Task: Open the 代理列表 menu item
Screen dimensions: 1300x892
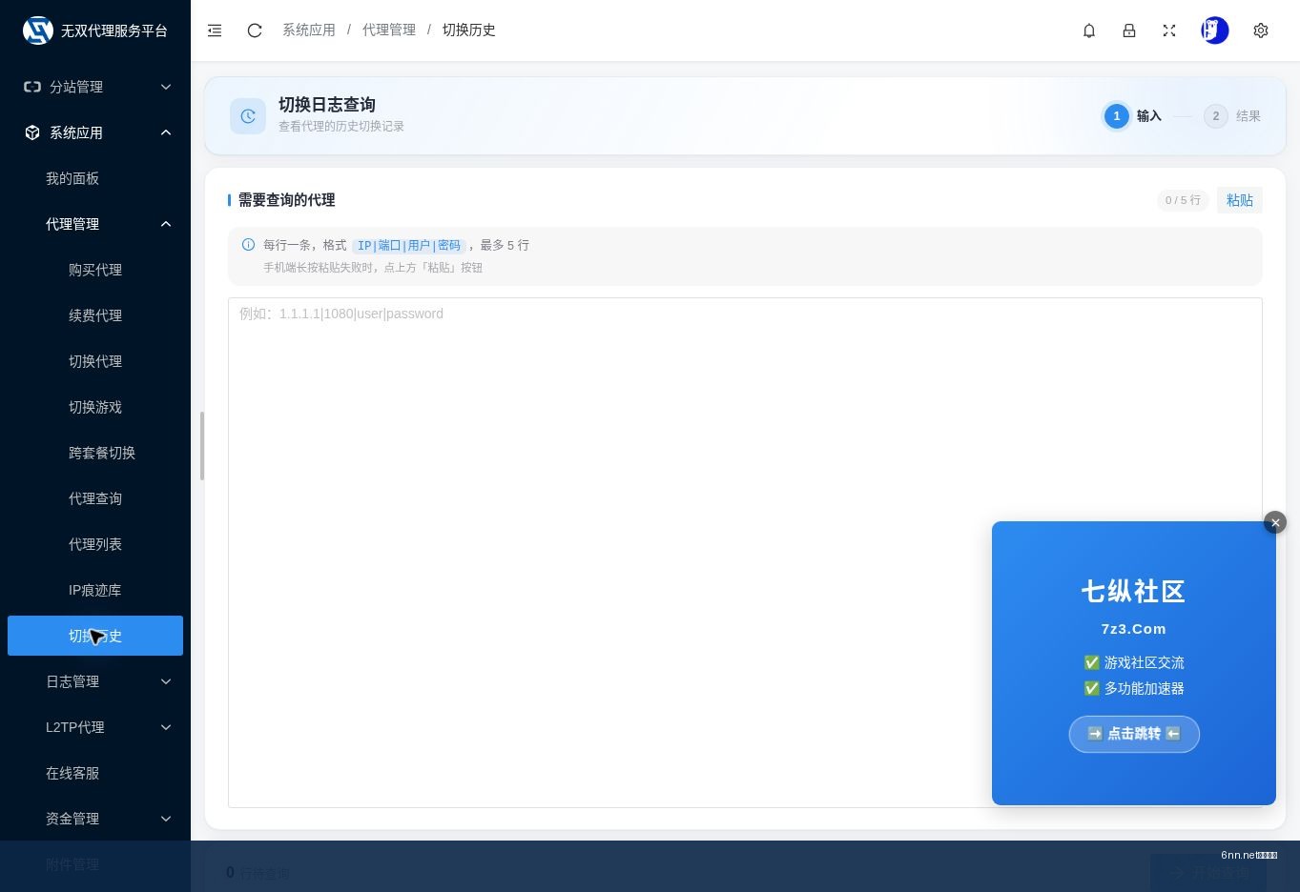Action: [x=95, y=544]
